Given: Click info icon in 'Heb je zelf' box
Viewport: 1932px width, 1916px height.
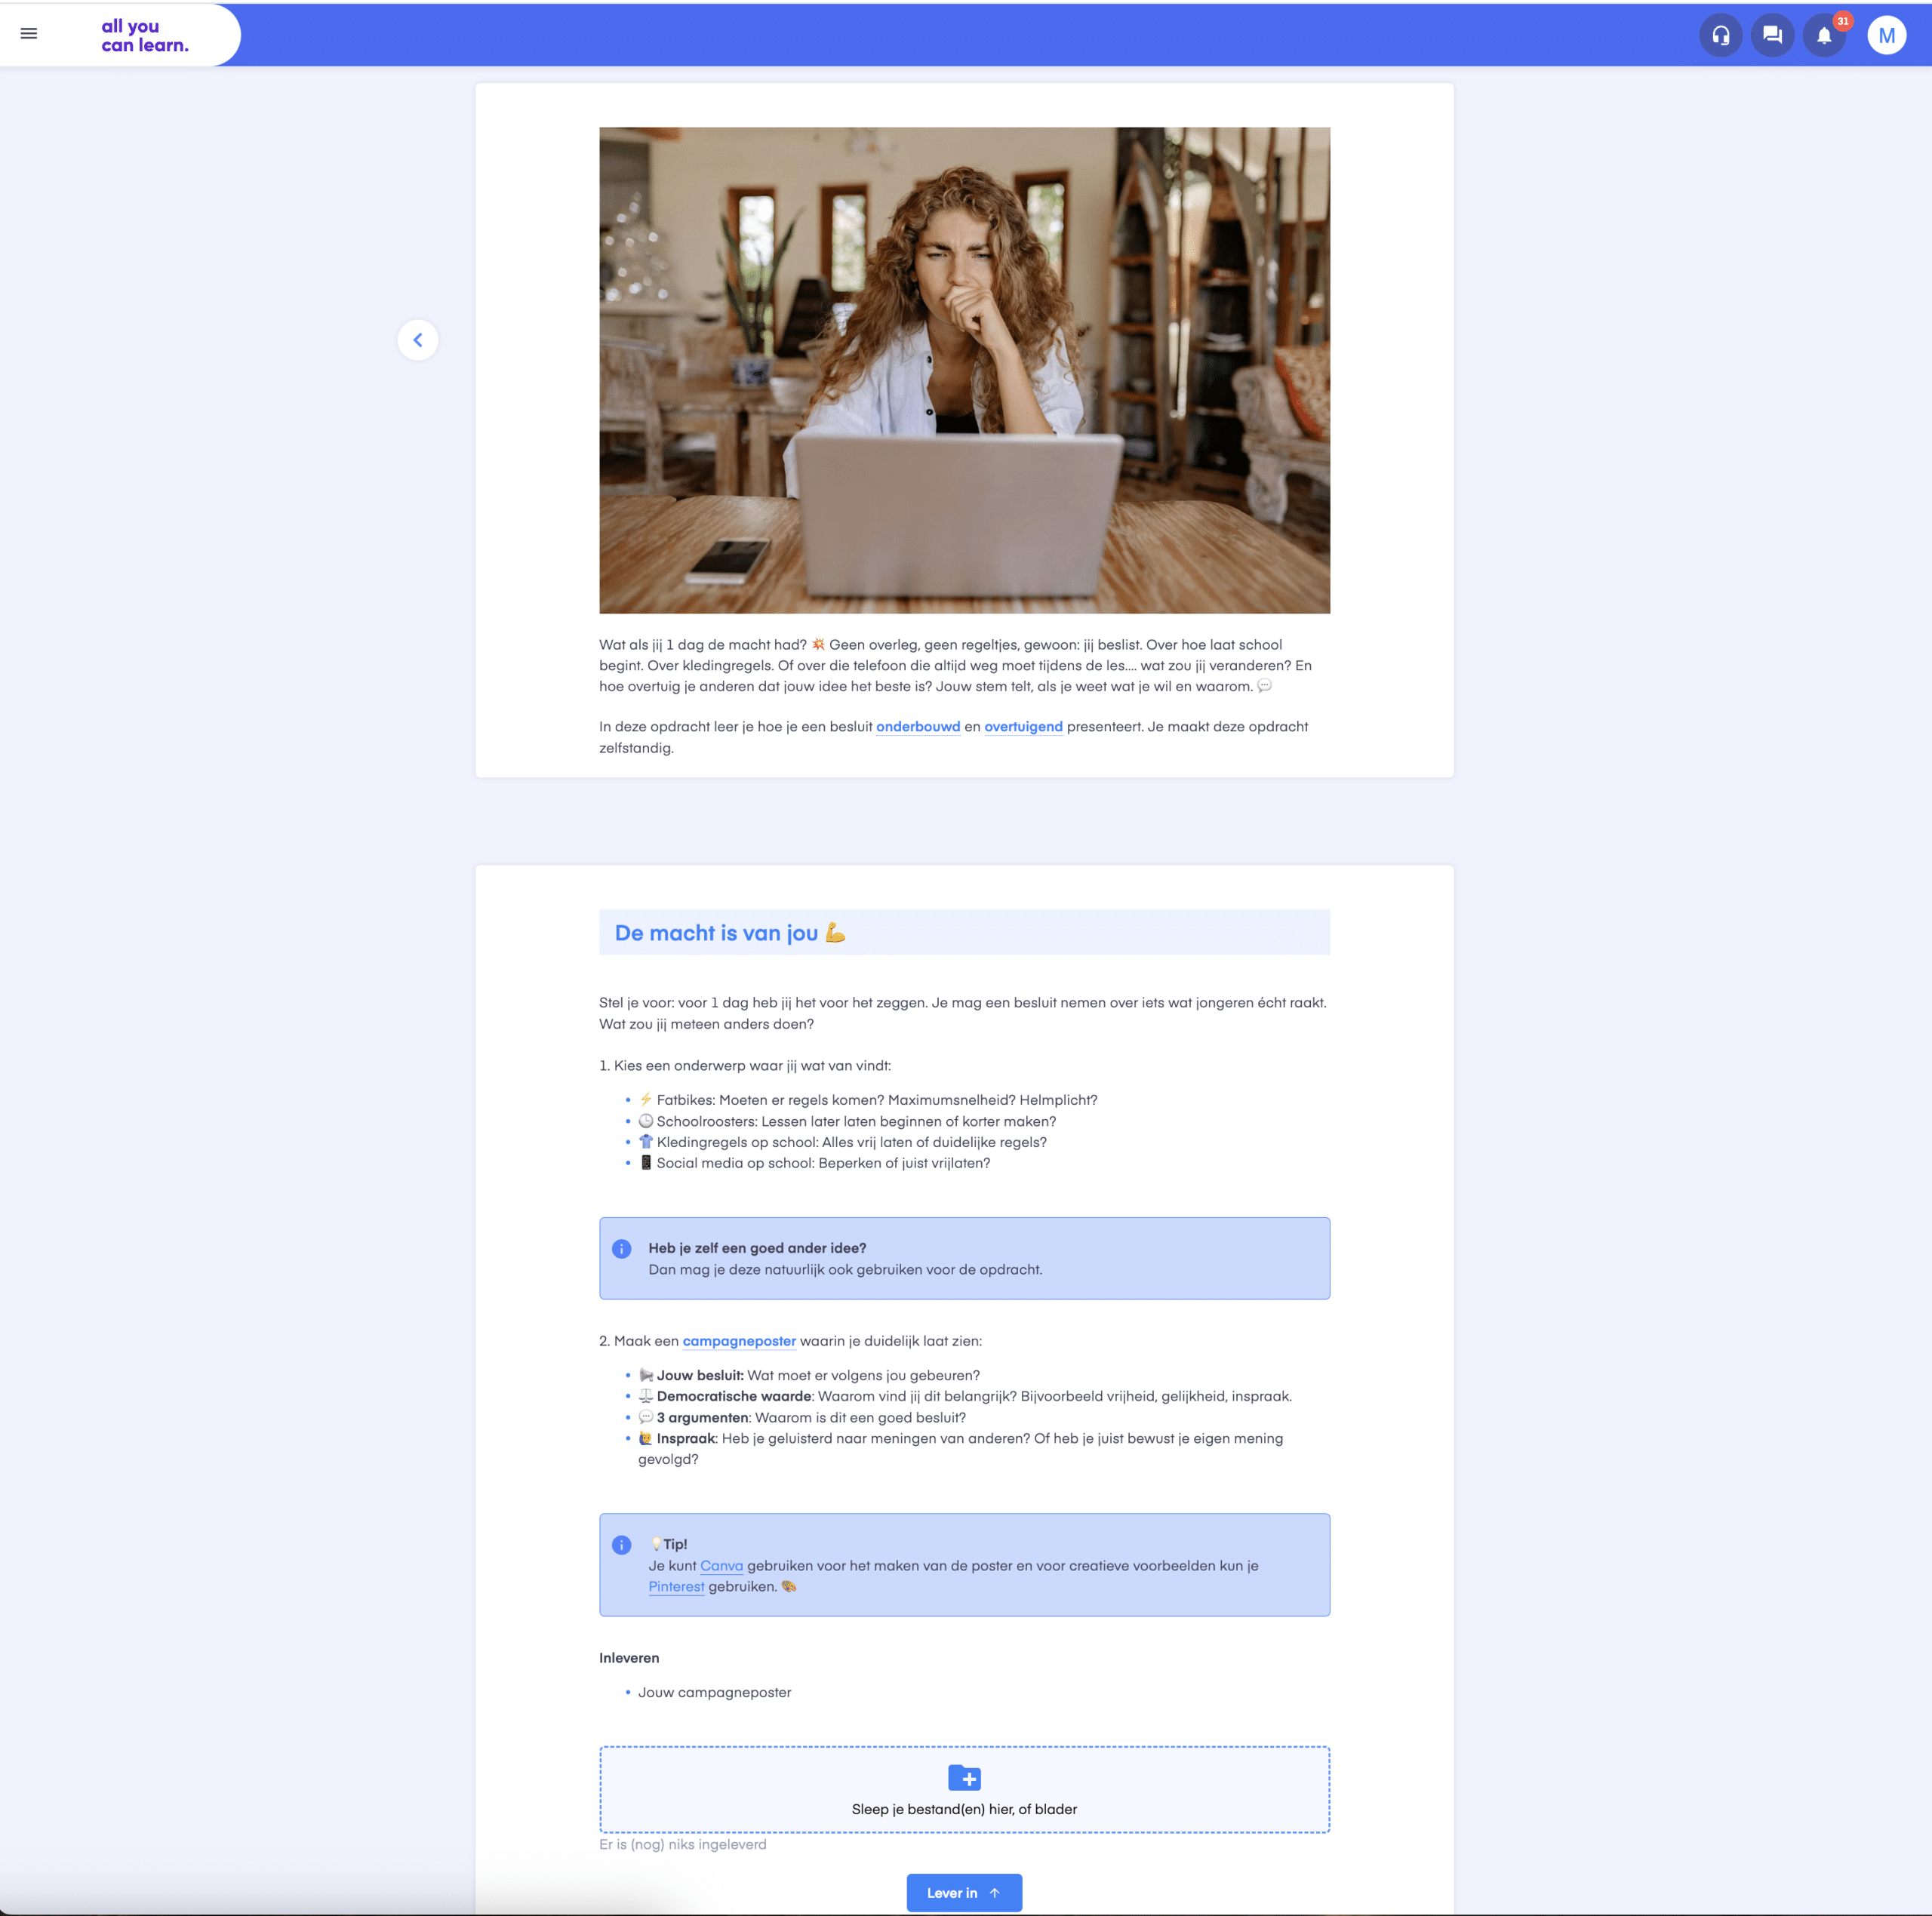Looking at the screenshot, I should point(621,1248).
